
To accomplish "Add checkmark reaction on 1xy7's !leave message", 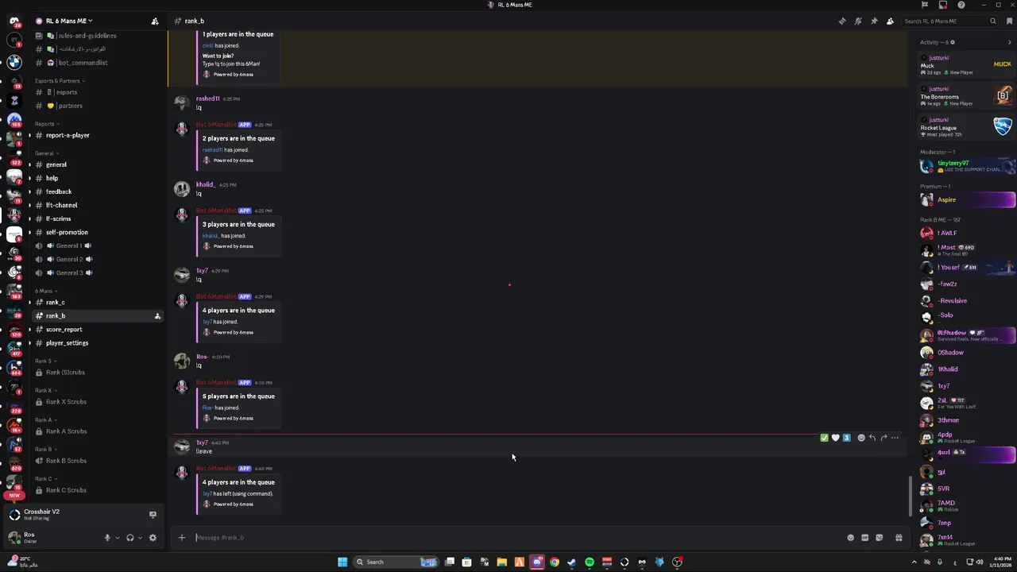I will [824, 438].
